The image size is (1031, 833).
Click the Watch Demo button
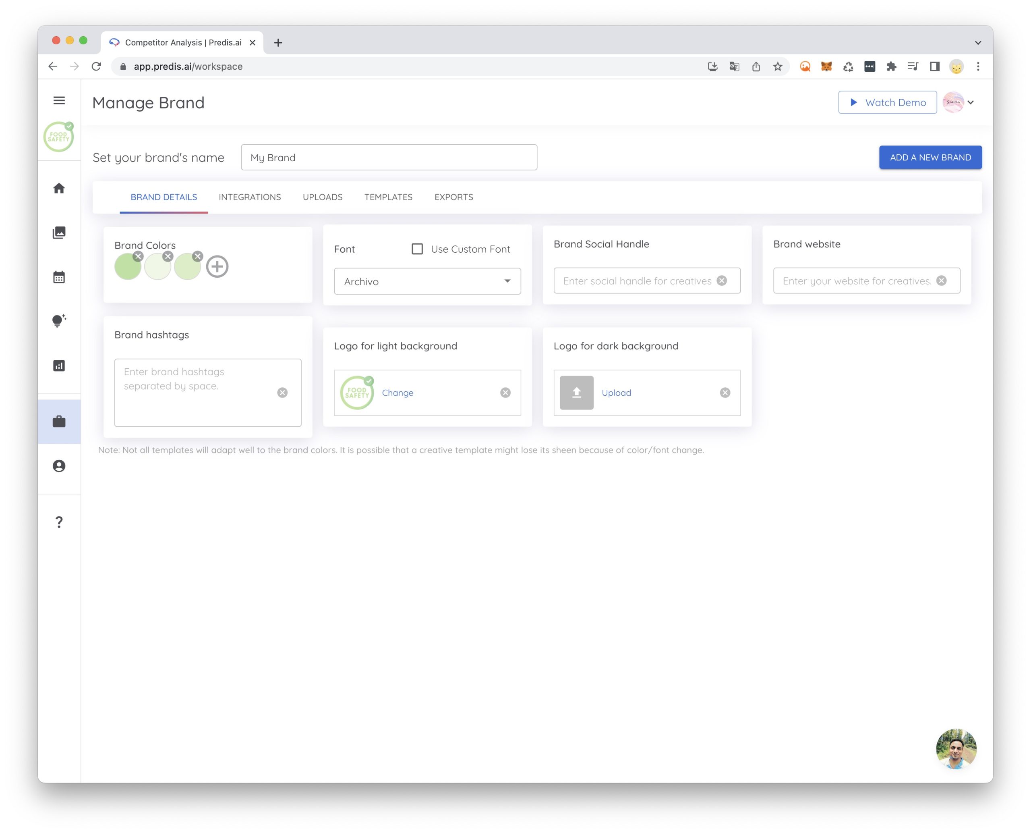887,102
